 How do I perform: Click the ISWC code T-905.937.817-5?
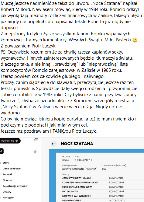click(x=83, y=160)
